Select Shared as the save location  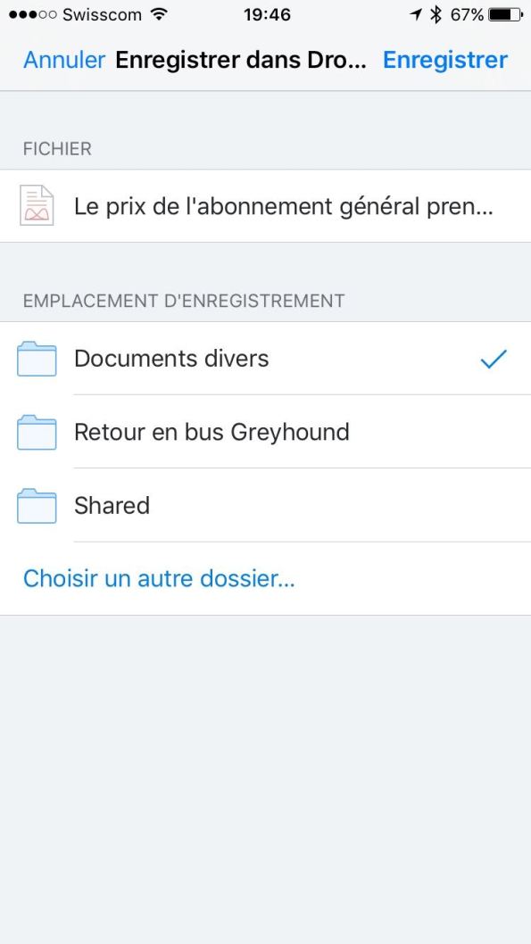[112, 505]
